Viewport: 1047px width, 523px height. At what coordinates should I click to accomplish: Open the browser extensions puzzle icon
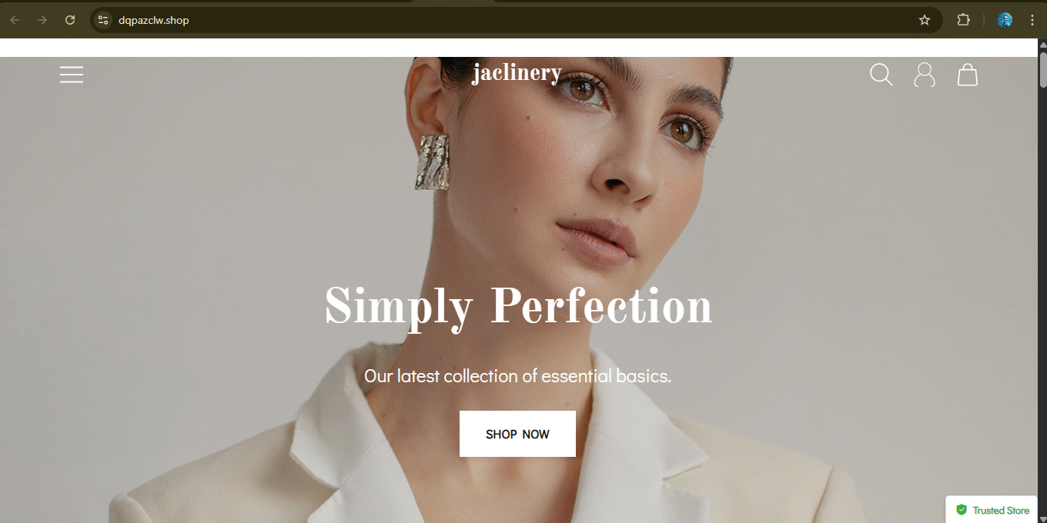click(x=963, y=20)
